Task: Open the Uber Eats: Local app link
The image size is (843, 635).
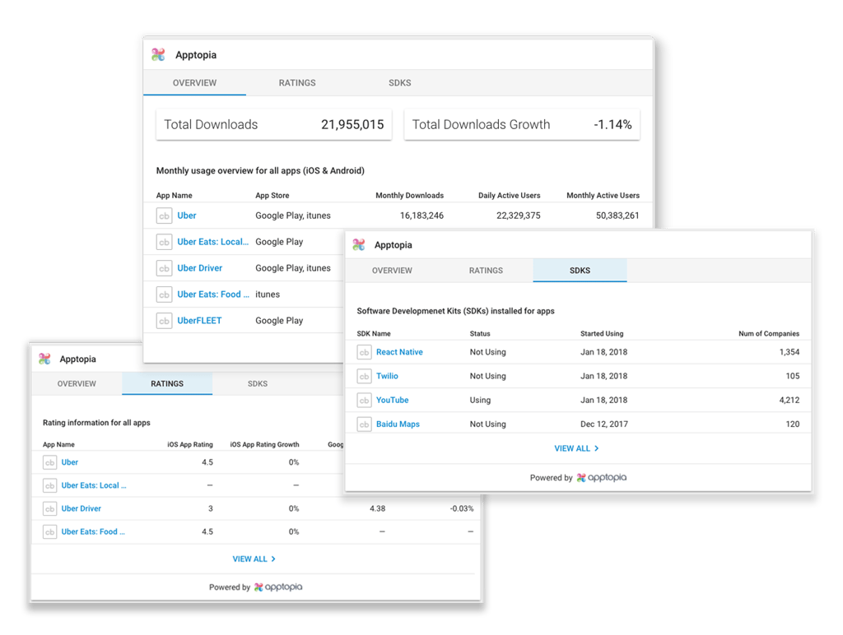Action: (212, 241)
